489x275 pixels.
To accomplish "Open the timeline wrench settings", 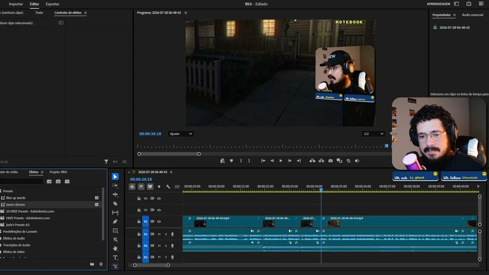I will coord(168,187).
